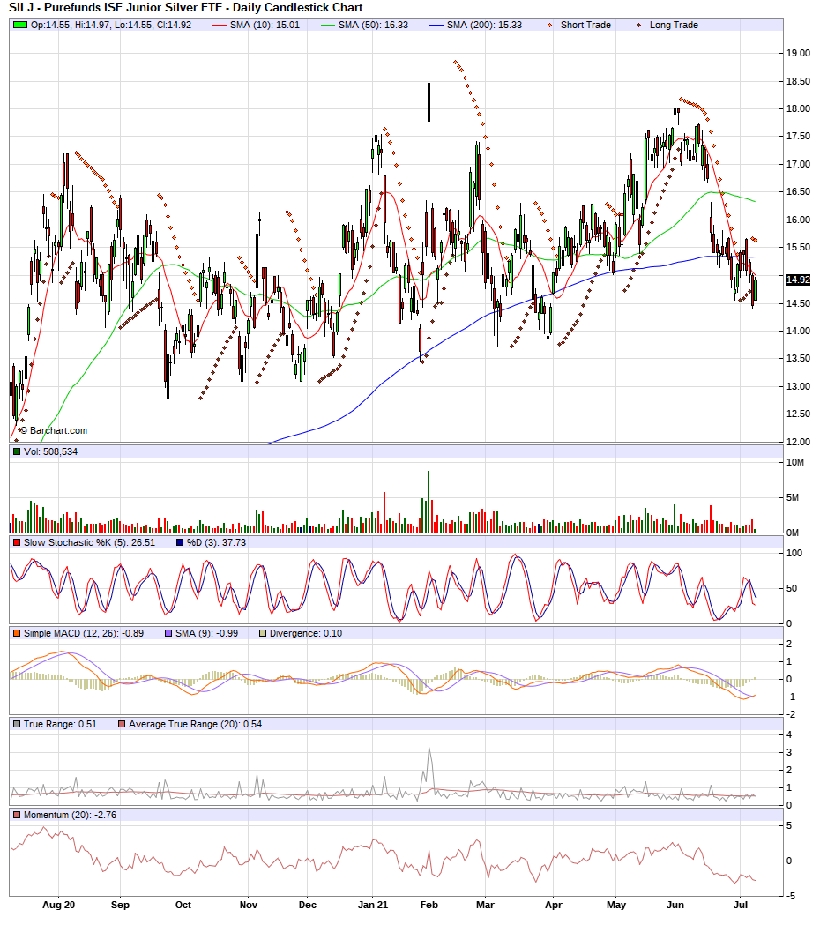The width and height of the screenshot is (820, 932).
Task: Click the February candlestick high wick
Action: pos(429,72)
